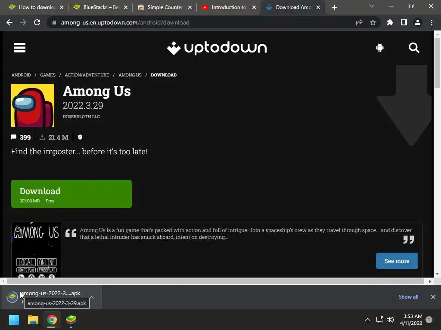Image resolution: width=441 pixels, height=330 pixels.
Task: Click the INNERSLOTH LLC developer link
Action: (x=81, y=116)
